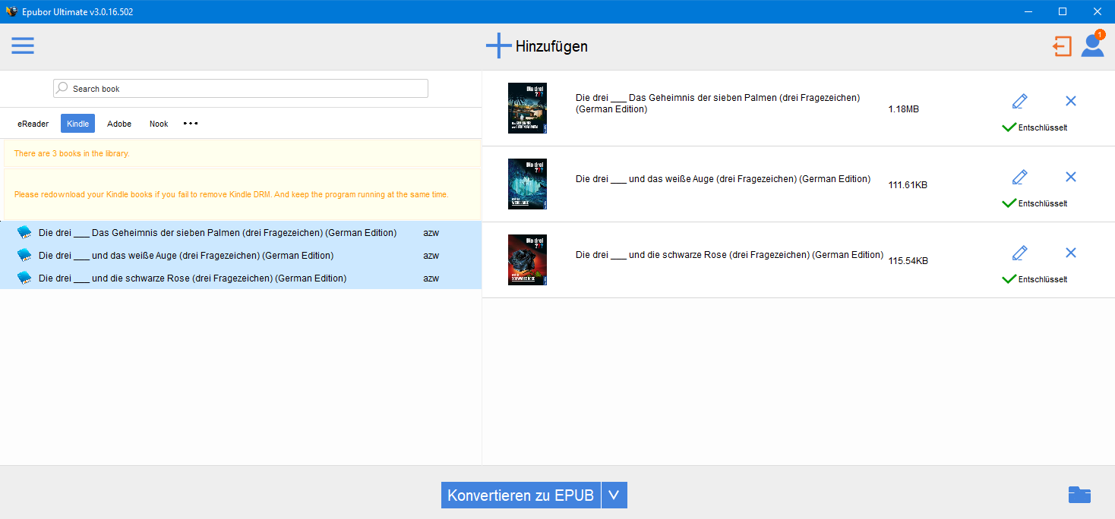Edit metadata for 'weiße Auge' book
The image size is (1115, 519).
pos(1019,177)
